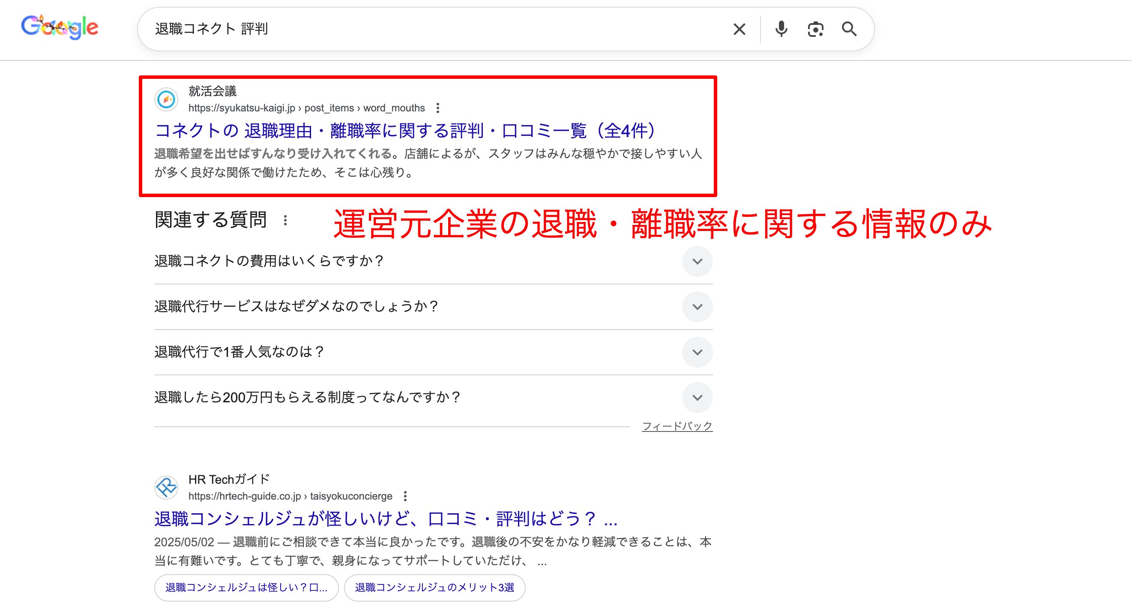Expand 退職代行サービスはなぜダメなのでしょうか？

(433, 307)
